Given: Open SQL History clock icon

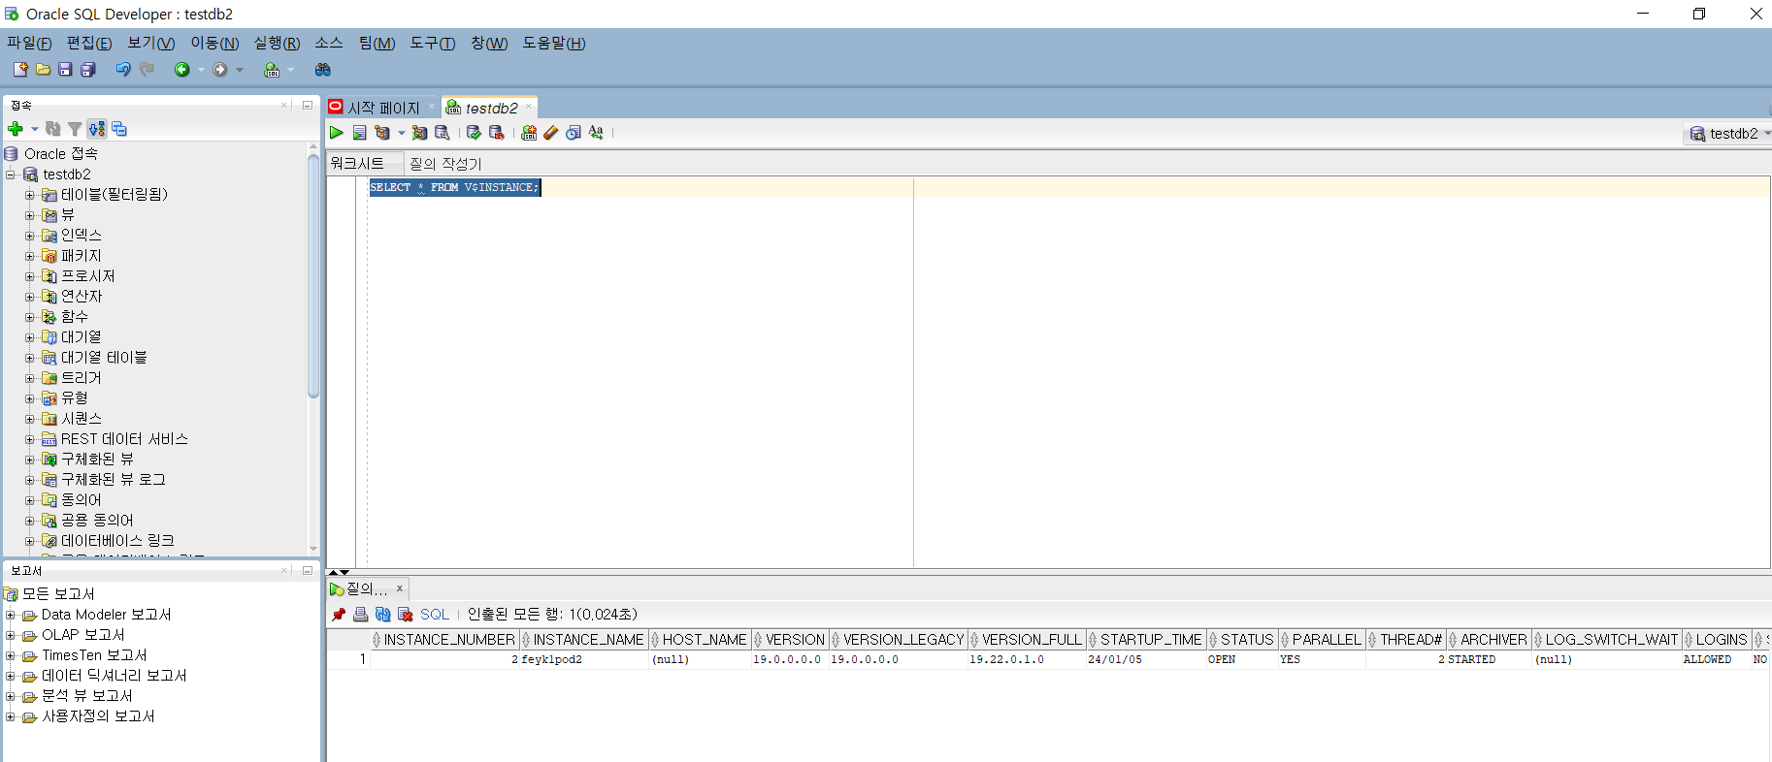Looking at the screenshot, I should [x=574, y=133].
